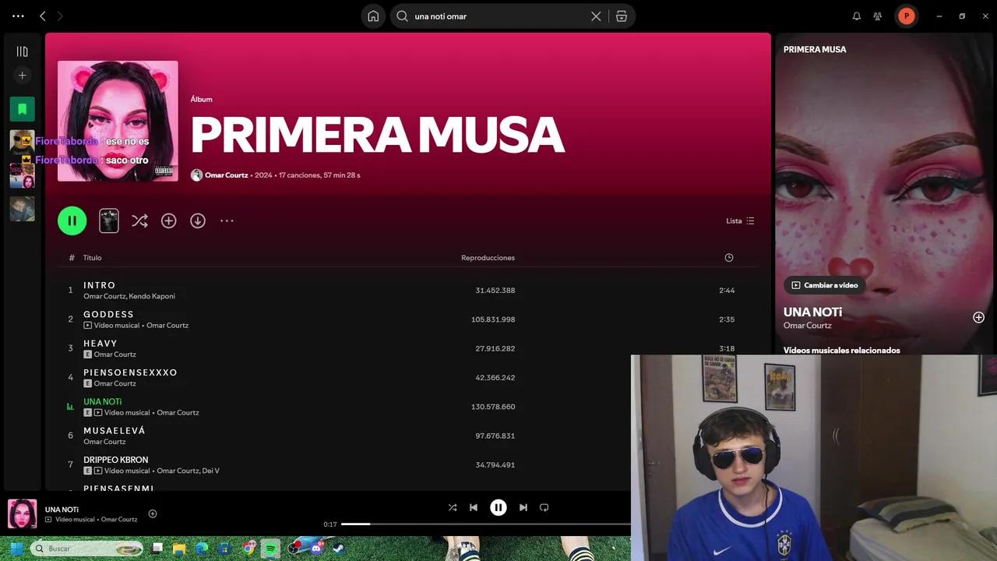The height and width of the screenshot is (561, 997).
Task: Go forward with the right arrow
Action: [60, 16]
